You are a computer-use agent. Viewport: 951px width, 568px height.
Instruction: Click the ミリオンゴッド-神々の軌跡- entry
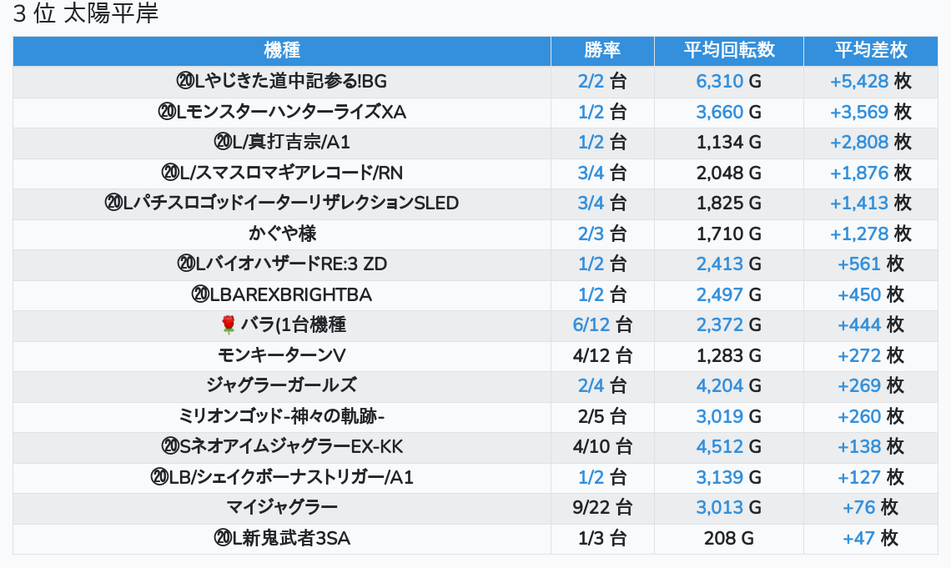281,416
